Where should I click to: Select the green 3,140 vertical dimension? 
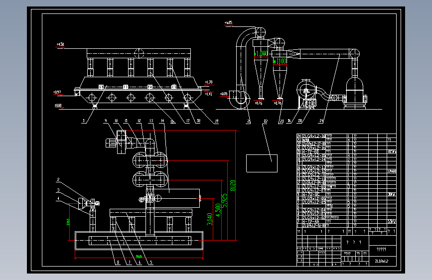(210, 219)
